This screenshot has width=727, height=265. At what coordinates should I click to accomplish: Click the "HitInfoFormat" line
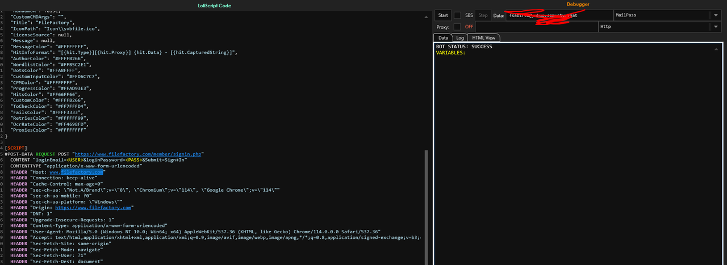click(124, 52)
